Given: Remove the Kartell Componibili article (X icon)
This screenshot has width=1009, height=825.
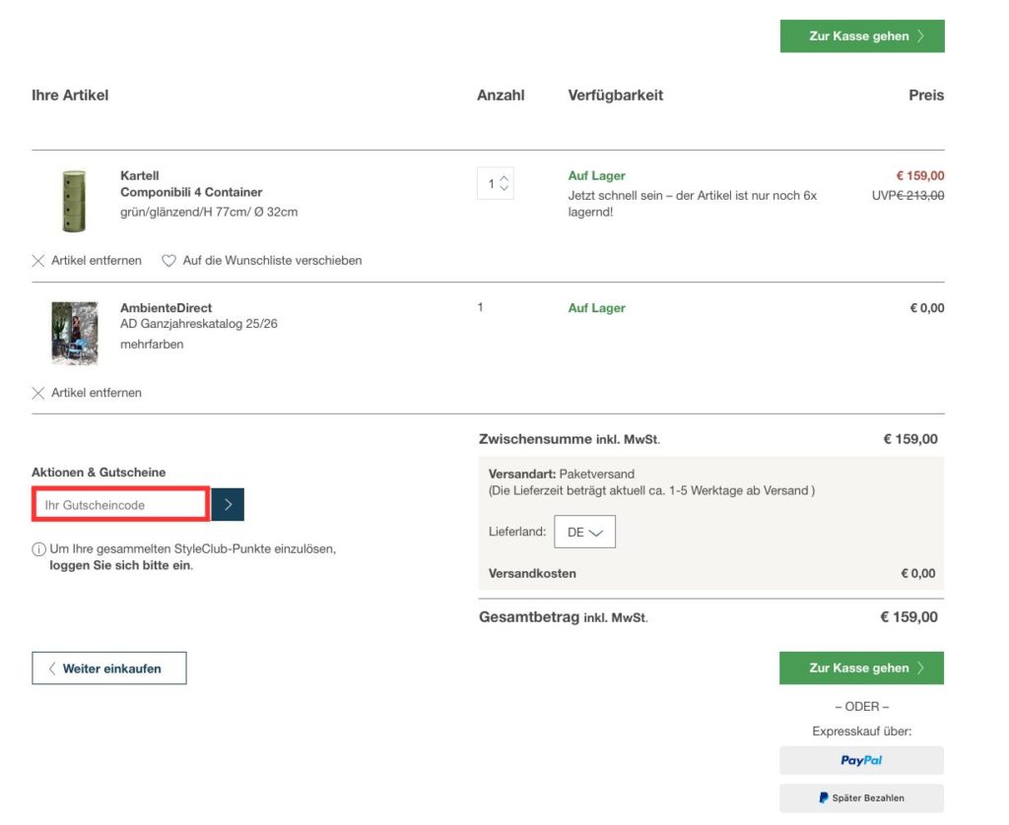Looking at the screenshot, I should (x=38, y=261).
